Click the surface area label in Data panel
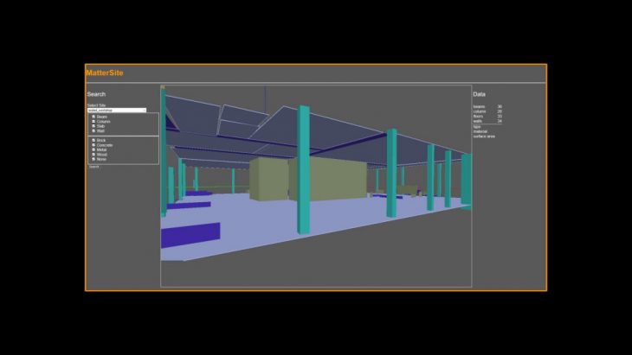This screenshot has height=355, width=632. (x=484, y=136)
